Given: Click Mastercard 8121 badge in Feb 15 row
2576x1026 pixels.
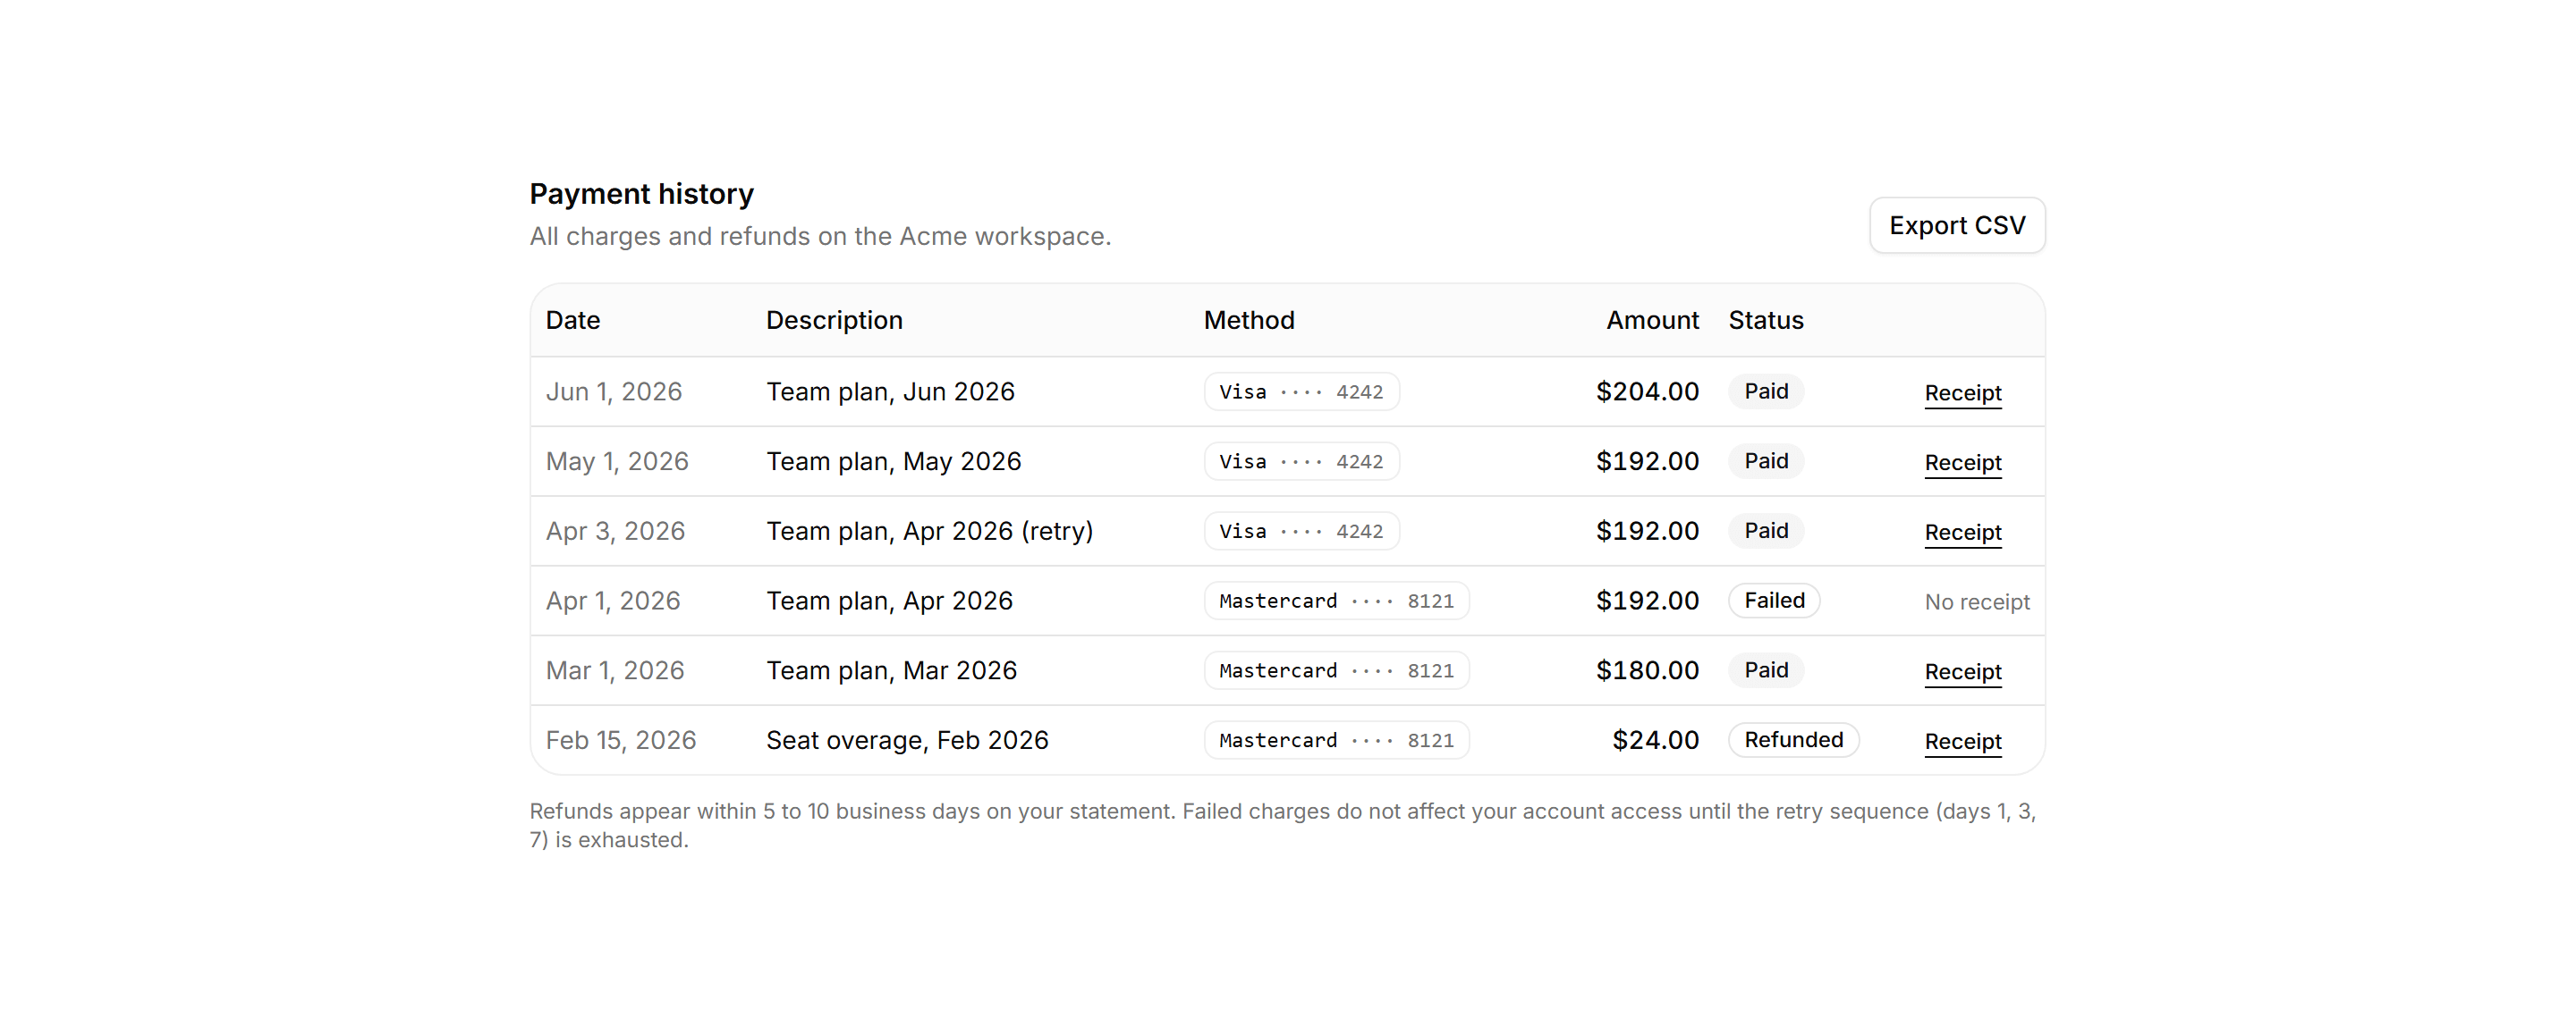Looking at the screenshot, I should 1336,740.
